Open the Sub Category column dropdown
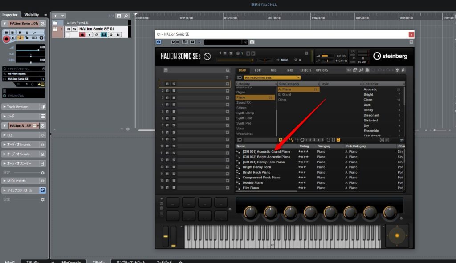The image size is (456, 263). pos(318,84)
